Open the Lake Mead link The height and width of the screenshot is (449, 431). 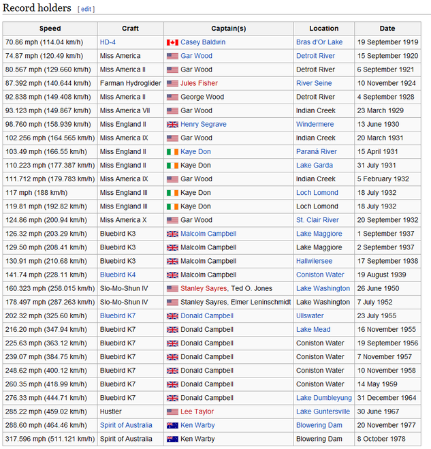point(313,330)
